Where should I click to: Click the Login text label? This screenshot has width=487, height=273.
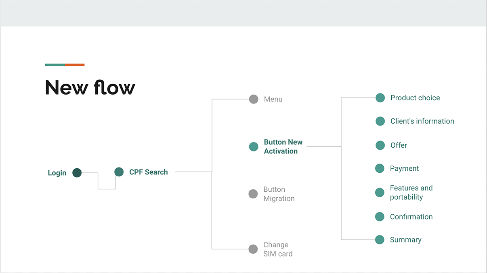(x=57, y=173)
